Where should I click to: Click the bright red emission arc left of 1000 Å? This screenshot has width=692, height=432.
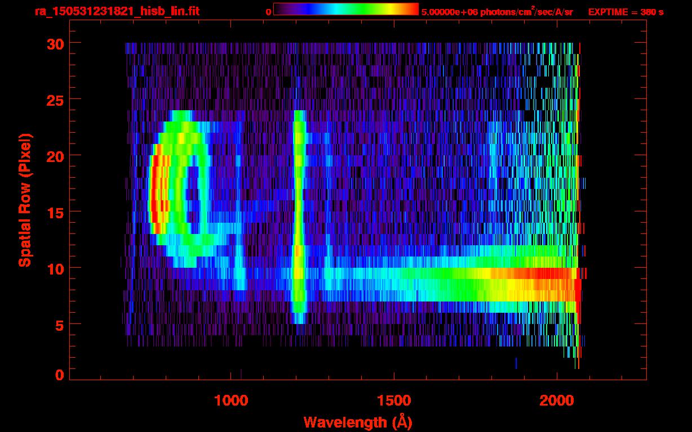pyautogui.click(x=155, y=191)
